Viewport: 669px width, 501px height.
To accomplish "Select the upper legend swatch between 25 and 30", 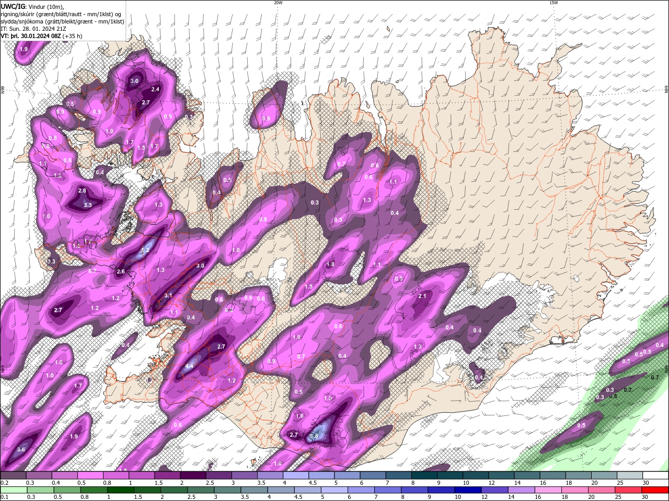I will (630, 475).
